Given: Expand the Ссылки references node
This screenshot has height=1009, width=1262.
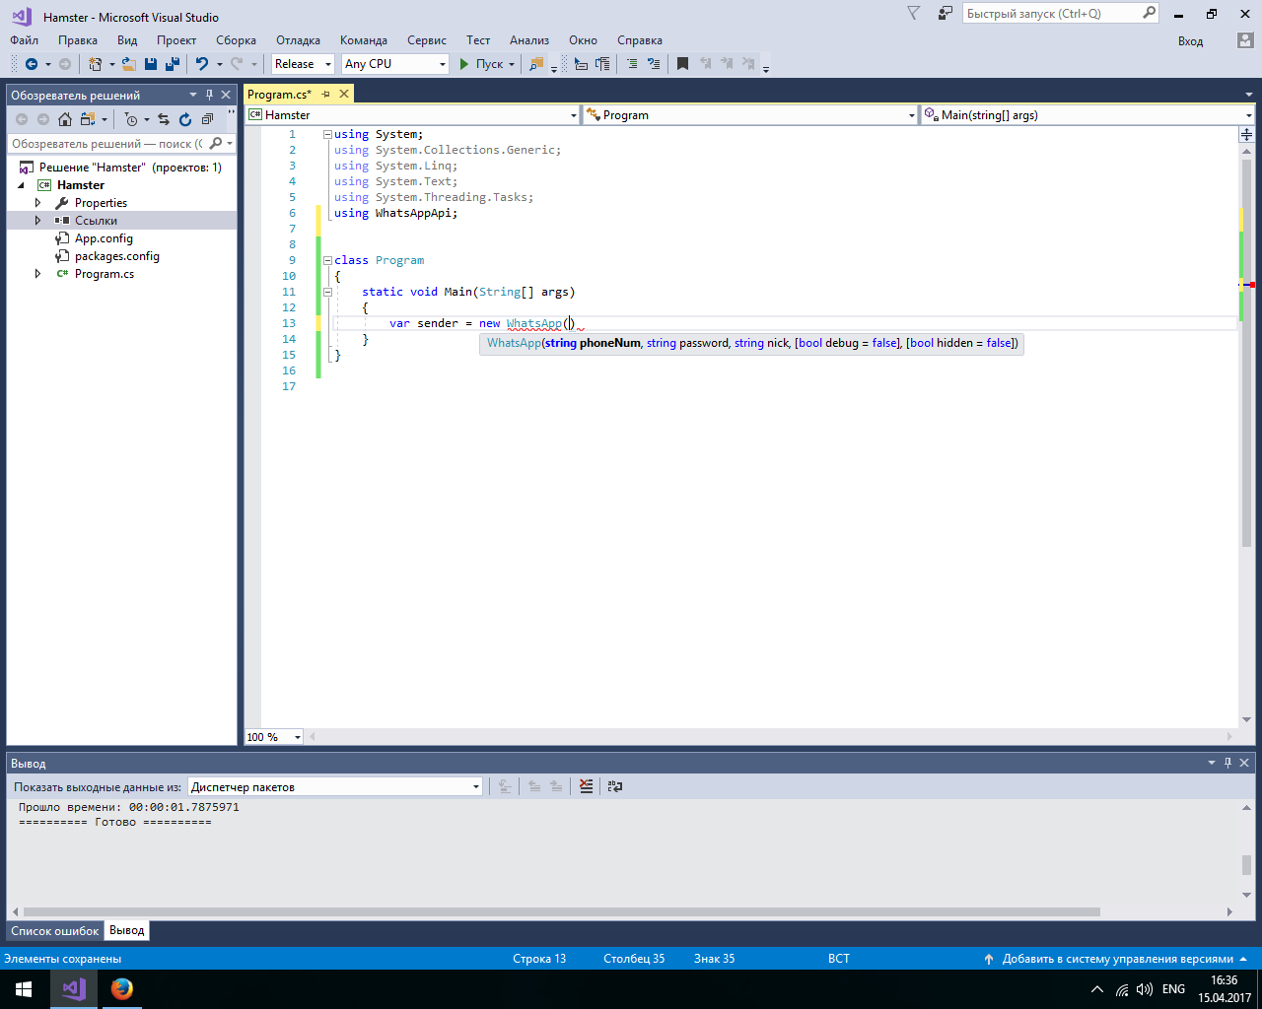Looking at the screenshot, I should pos(38,221).
